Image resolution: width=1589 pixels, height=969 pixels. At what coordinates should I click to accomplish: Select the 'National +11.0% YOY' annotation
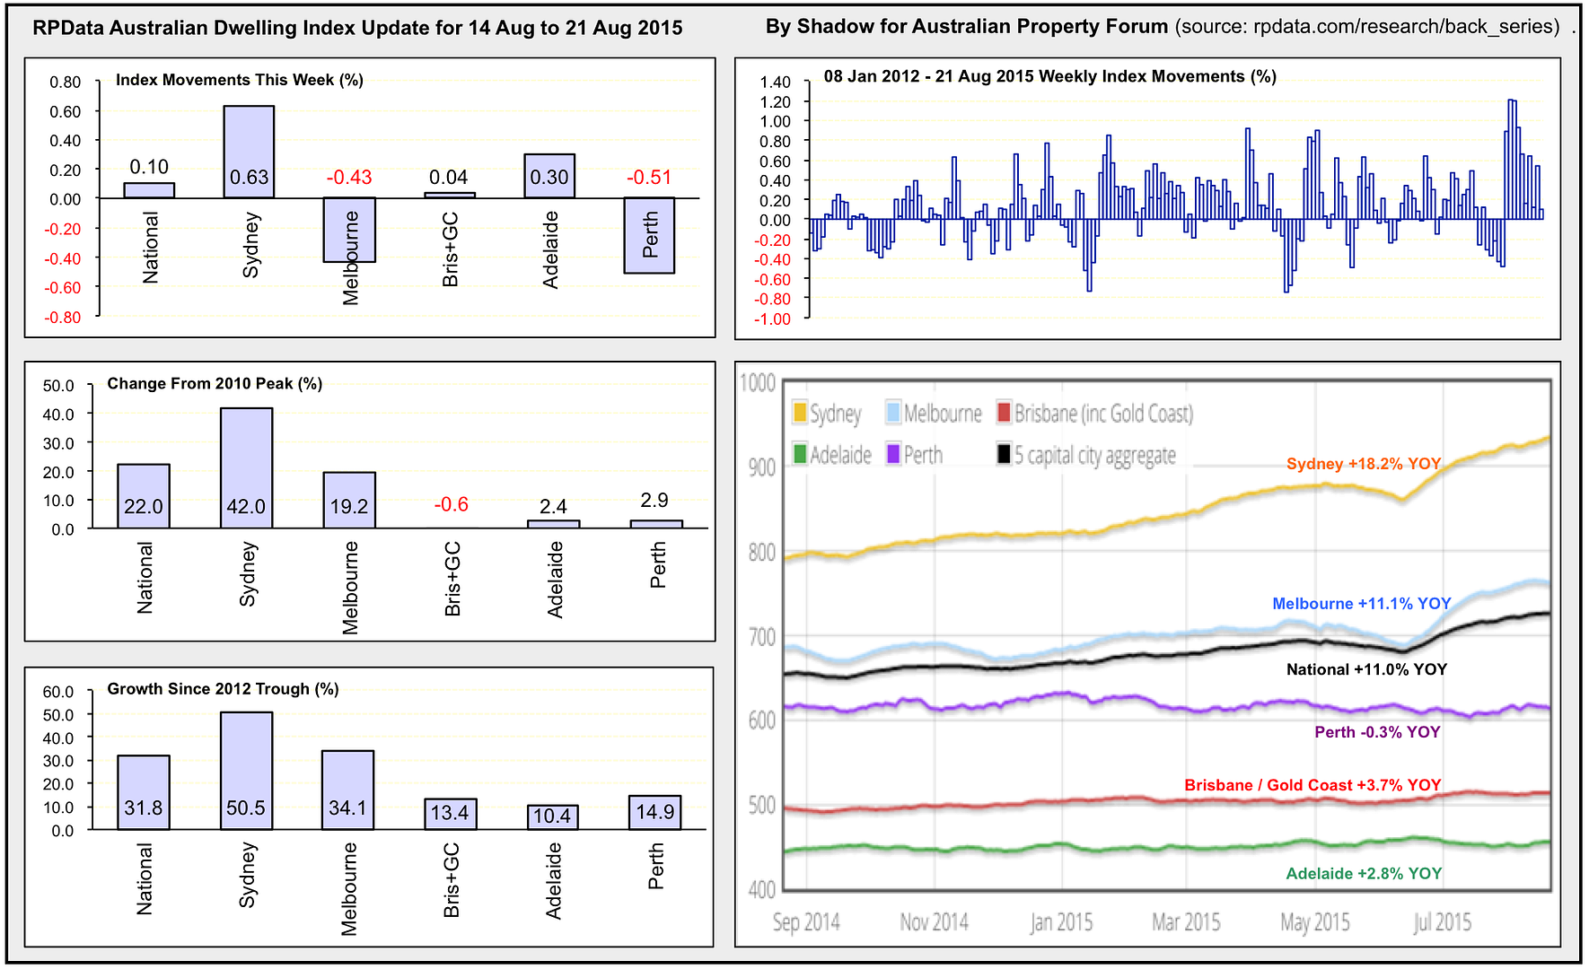point(1366,669)
